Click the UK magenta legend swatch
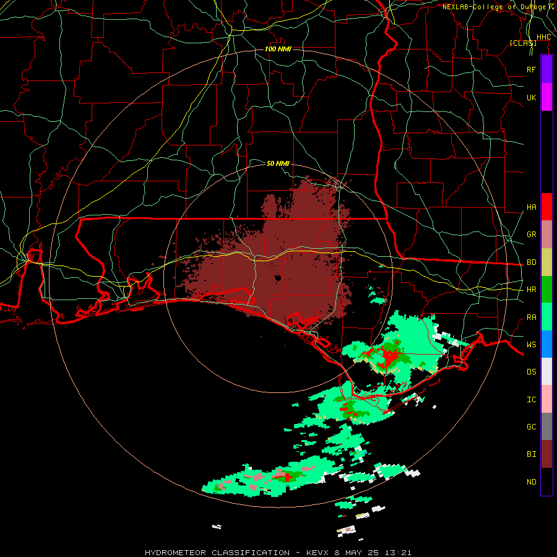The width and height of the screenshot is (557, 557). 546,97
